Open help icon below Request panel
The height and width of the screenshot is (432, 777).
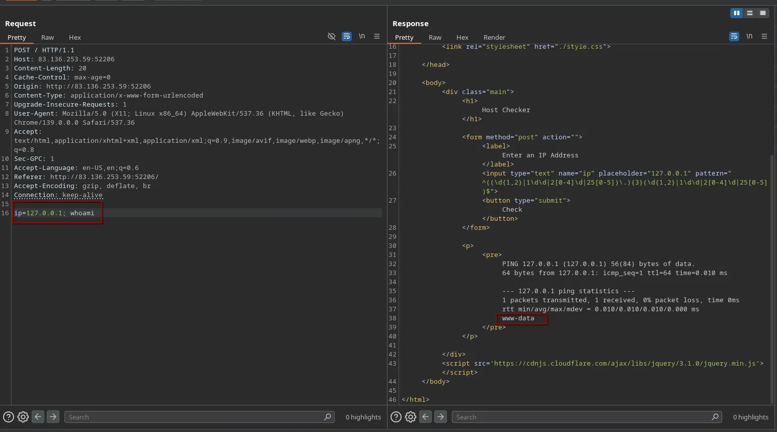click(9, 417)
